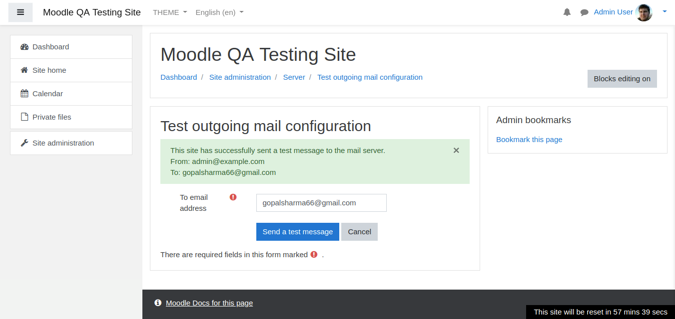Toggle the hamburger side panel button
675x319 pixels.
click(x=20, y=12)
